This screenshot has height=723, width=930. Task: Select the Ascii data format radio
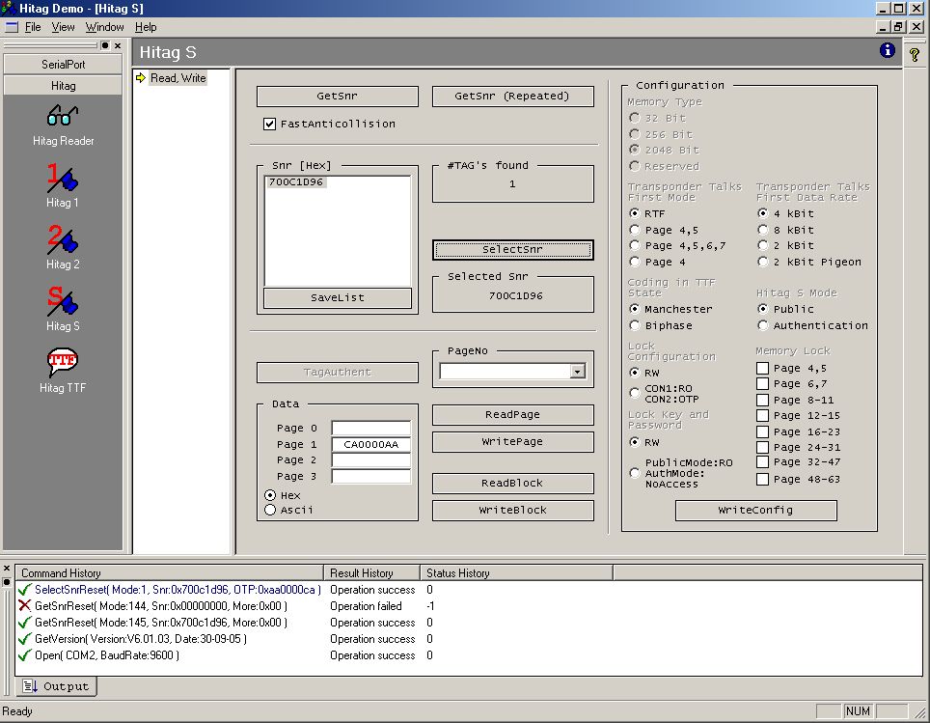[270, 510]
